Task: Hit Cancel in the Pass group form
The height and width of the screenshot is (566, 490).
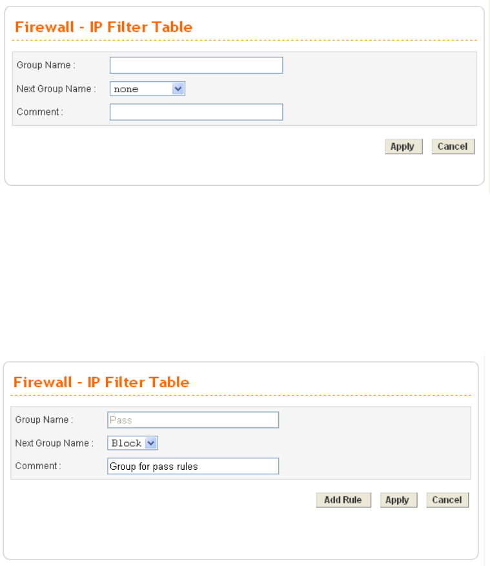Action: 447,500
